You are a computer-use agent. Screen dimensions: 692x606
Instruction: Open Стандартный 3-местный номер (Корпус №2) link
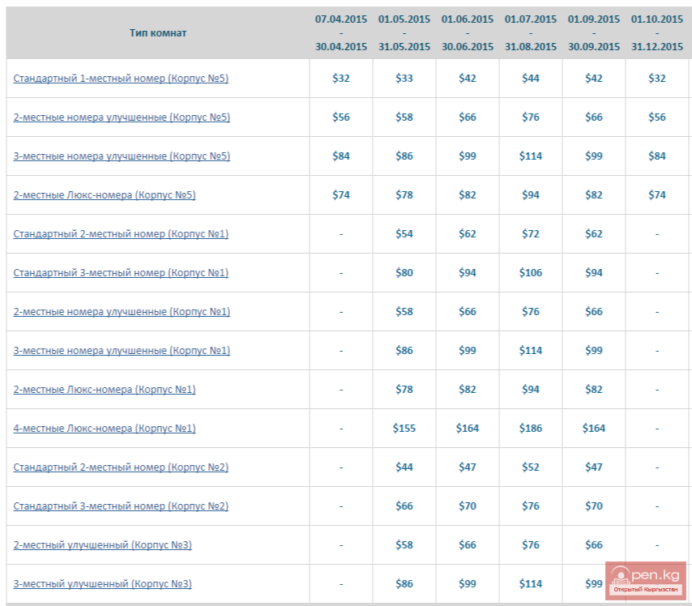click(121, 506)
